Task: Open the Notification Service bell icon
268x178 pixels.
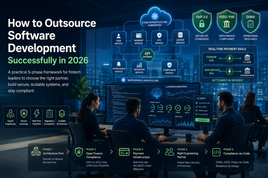Action: [119, 64]
